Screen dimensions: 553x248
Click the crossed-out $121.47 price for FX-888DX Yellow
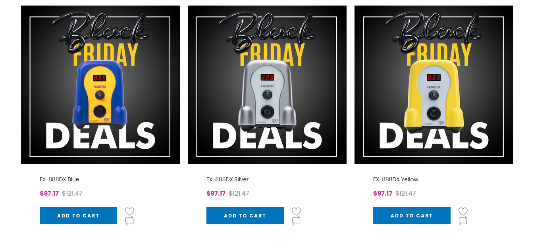point(406,194)
